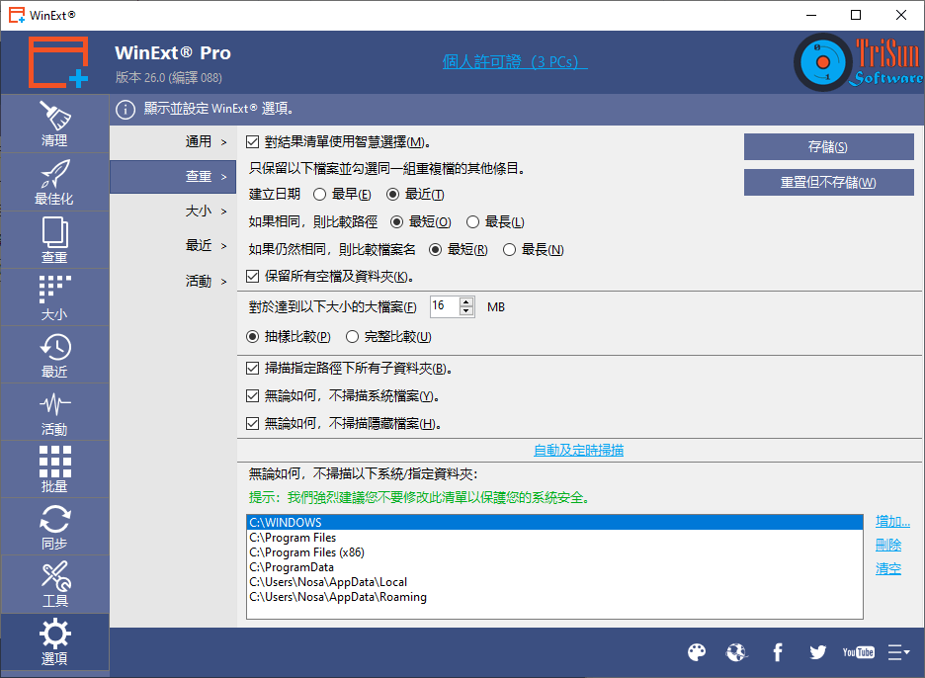Screen dimensions: 925x678
Task: Toggle 不掃描隱藏檔案 checkbox
Action: pos(252,423)
